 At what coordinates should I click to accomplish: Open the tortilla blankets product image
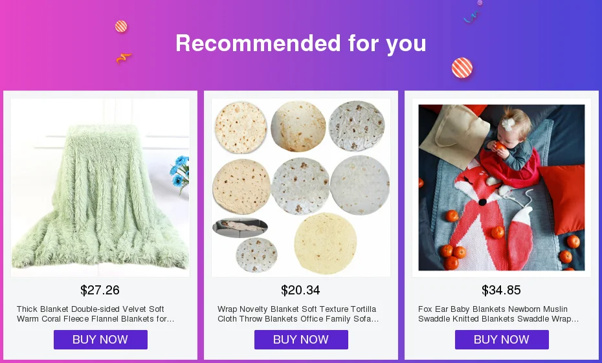(x=301, y=187)
